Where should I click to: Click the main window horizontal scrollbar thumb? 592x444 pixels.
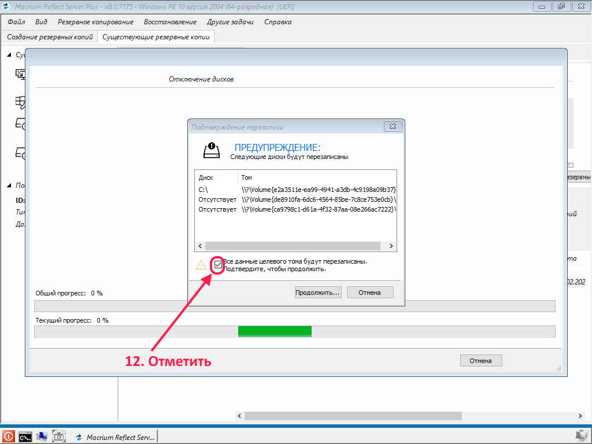tap(353, 416)
